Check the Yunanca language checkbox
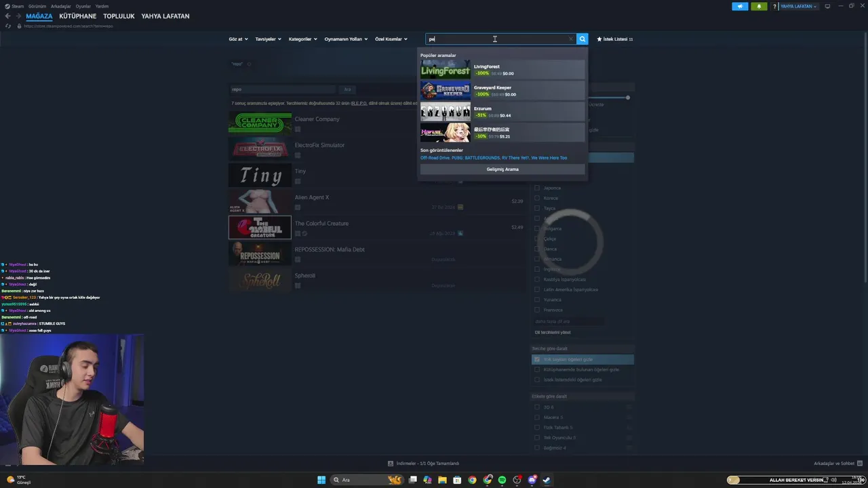This screenshot has height=488, width=868. pyautogui.click(x=537, y=300)
